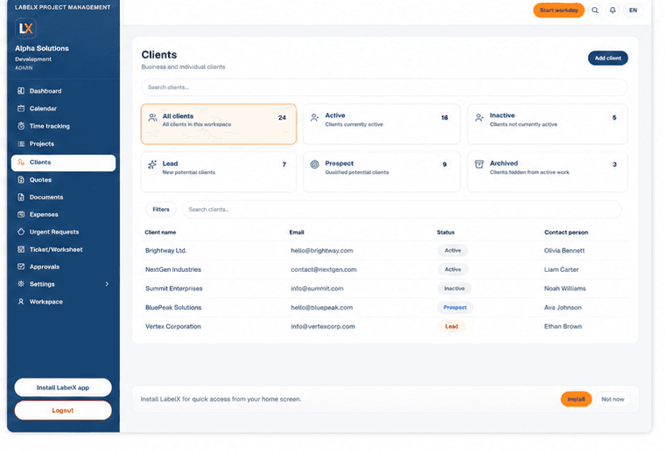665x452 pixels.
Task: Open Expenses in the sidebar
Action: click(63, 214)
